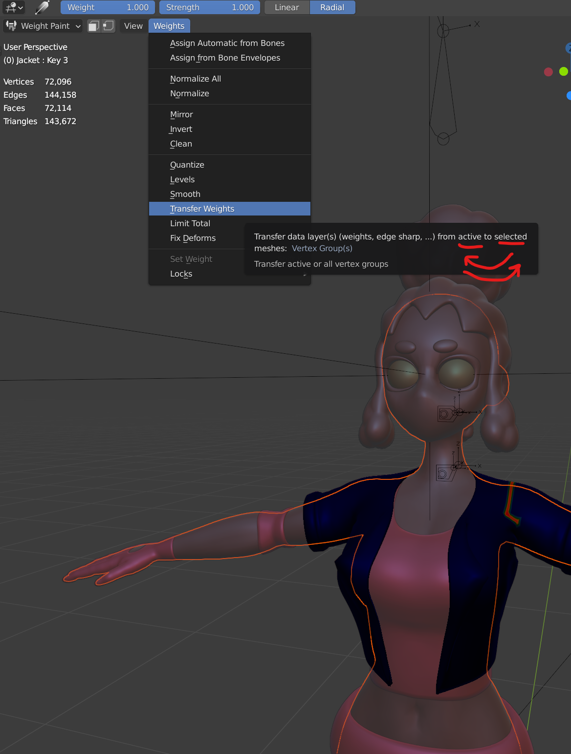This screenshot has width=571, height=754.
Task: Click the armature bone shape above the character
Action: pos(443,86)
